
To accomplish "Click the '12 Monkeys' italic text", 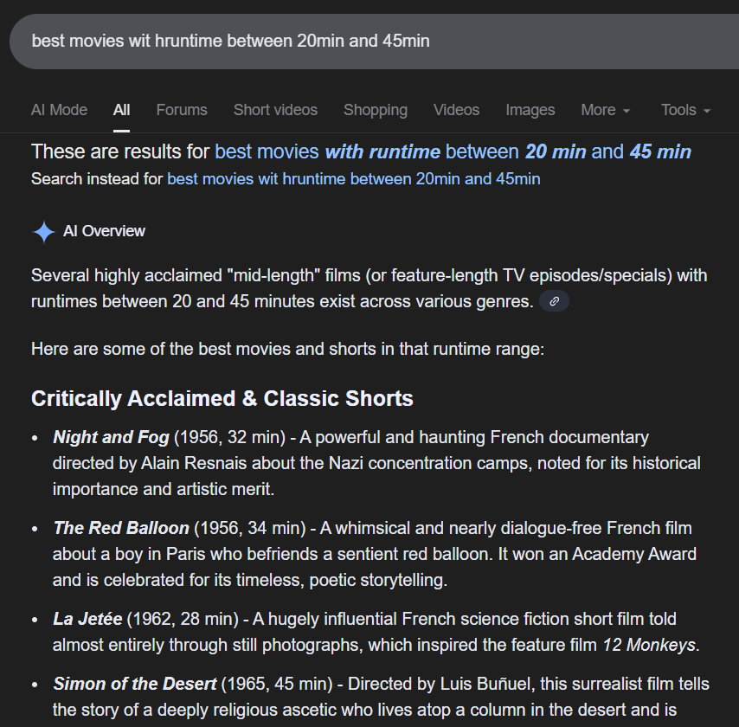I will coord(649,645).
